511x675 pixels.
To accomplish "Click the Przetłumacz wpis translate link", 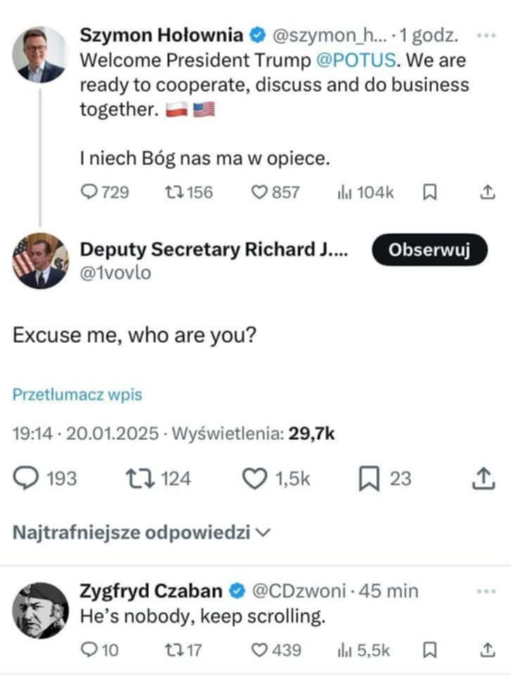I will tap(77, 394).
